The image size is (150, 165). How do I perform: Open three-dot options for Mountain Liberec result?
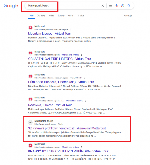pos(71,29)
